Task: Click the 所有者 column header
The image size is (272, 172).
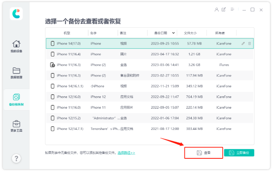Action: tap(220, 33)
